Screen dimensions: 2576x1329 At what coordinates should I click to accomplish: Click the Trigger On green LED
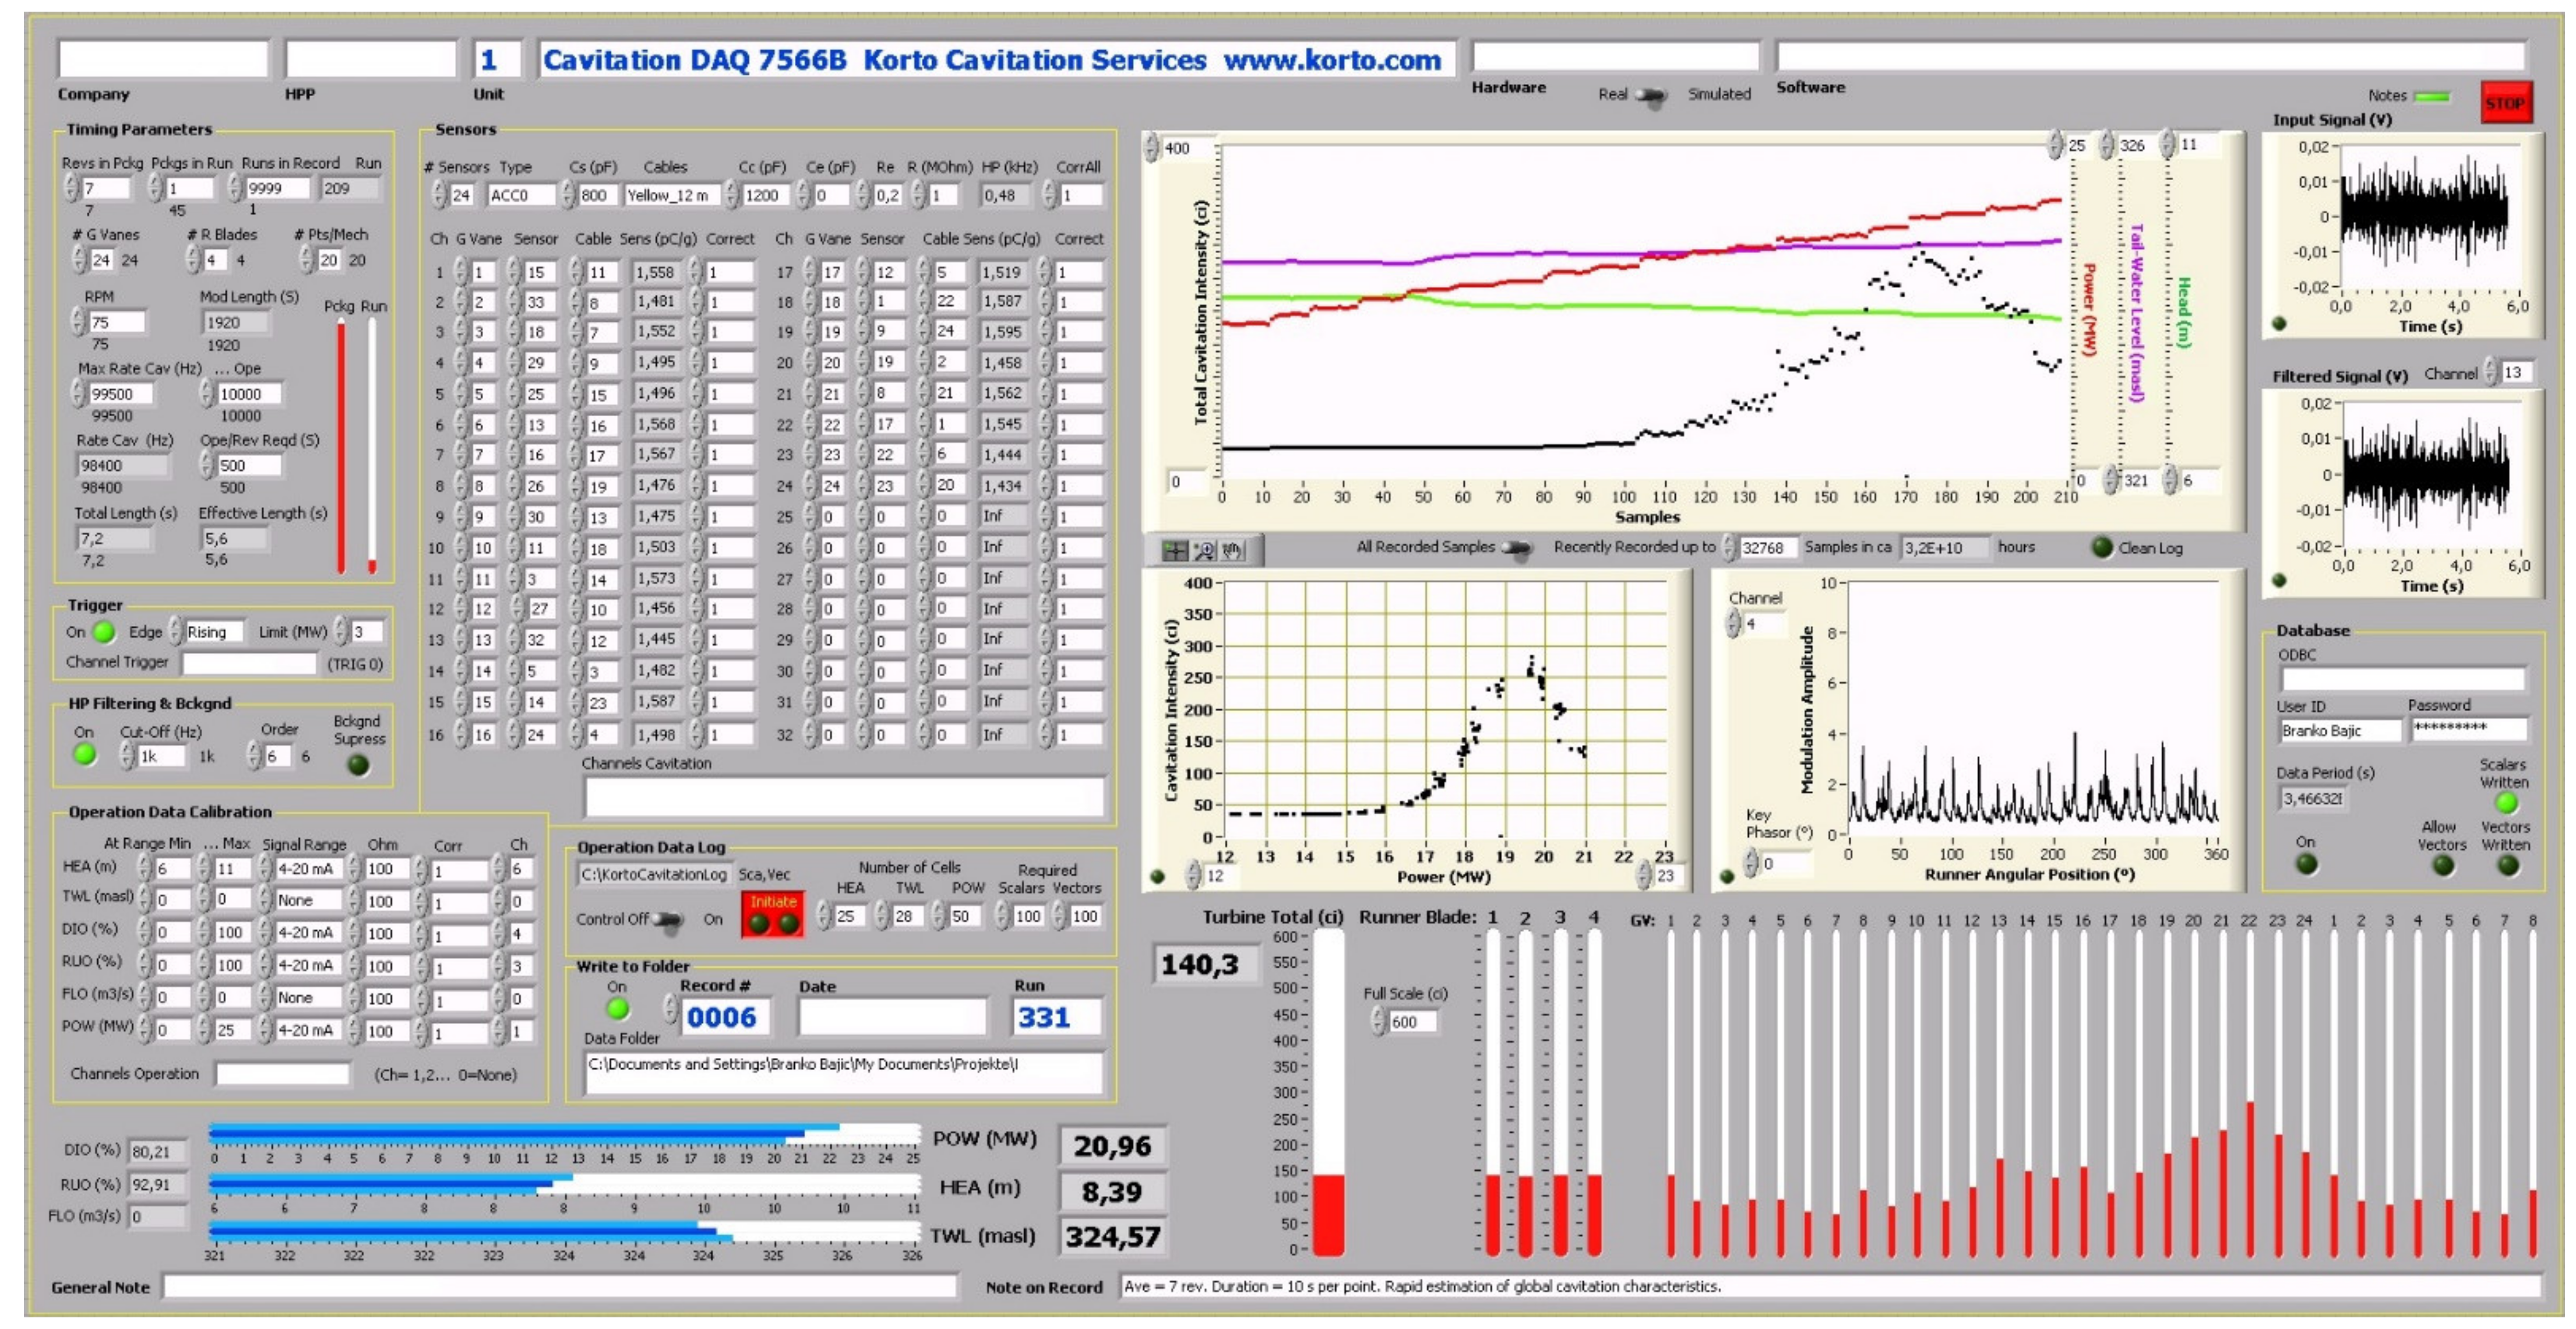(x=104, y=632)
